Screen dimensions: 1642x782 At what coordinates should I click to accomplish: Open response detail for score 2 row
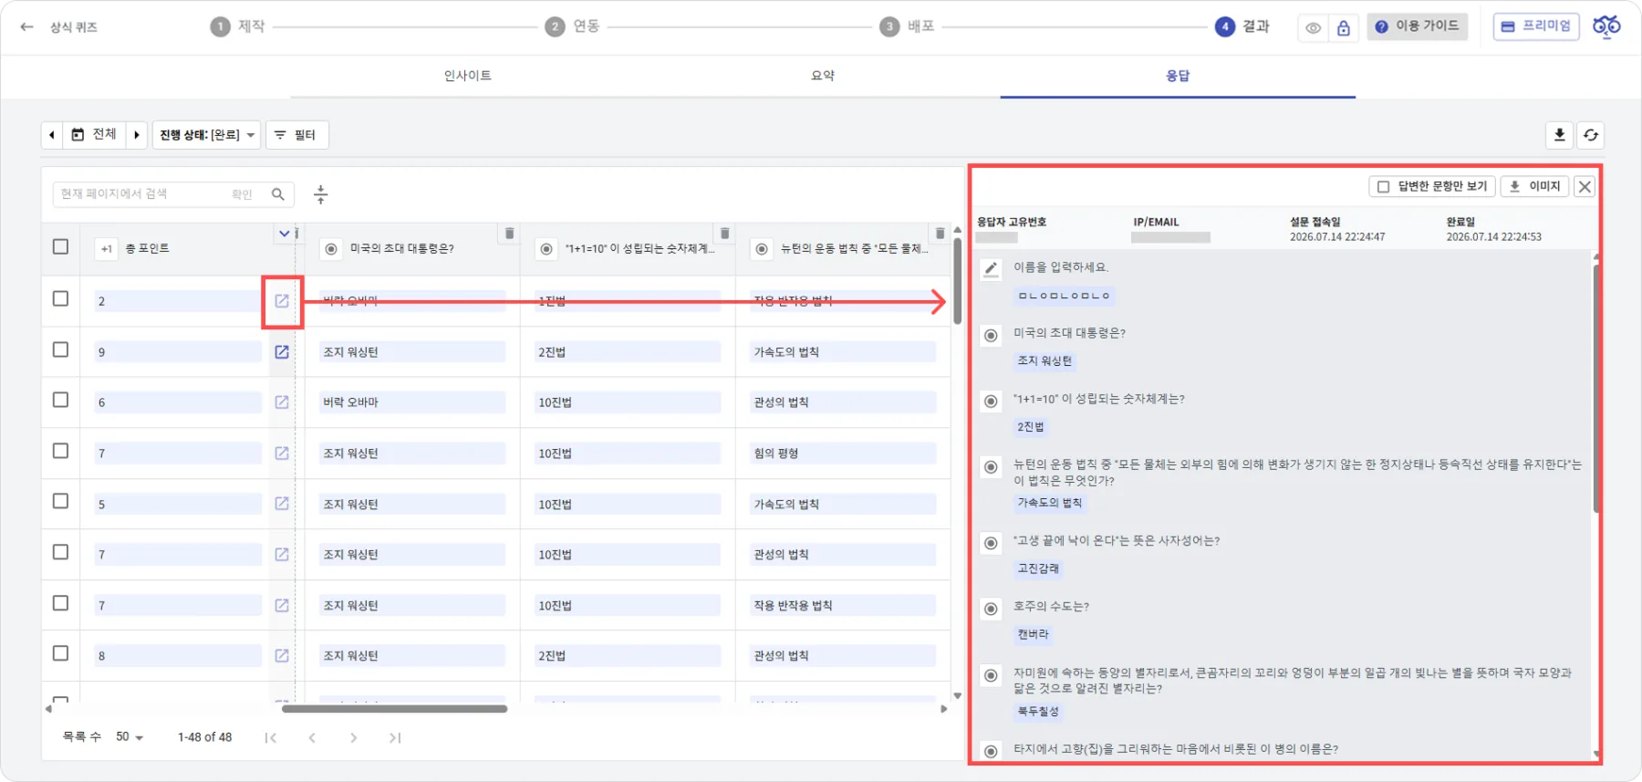point(282,301)
